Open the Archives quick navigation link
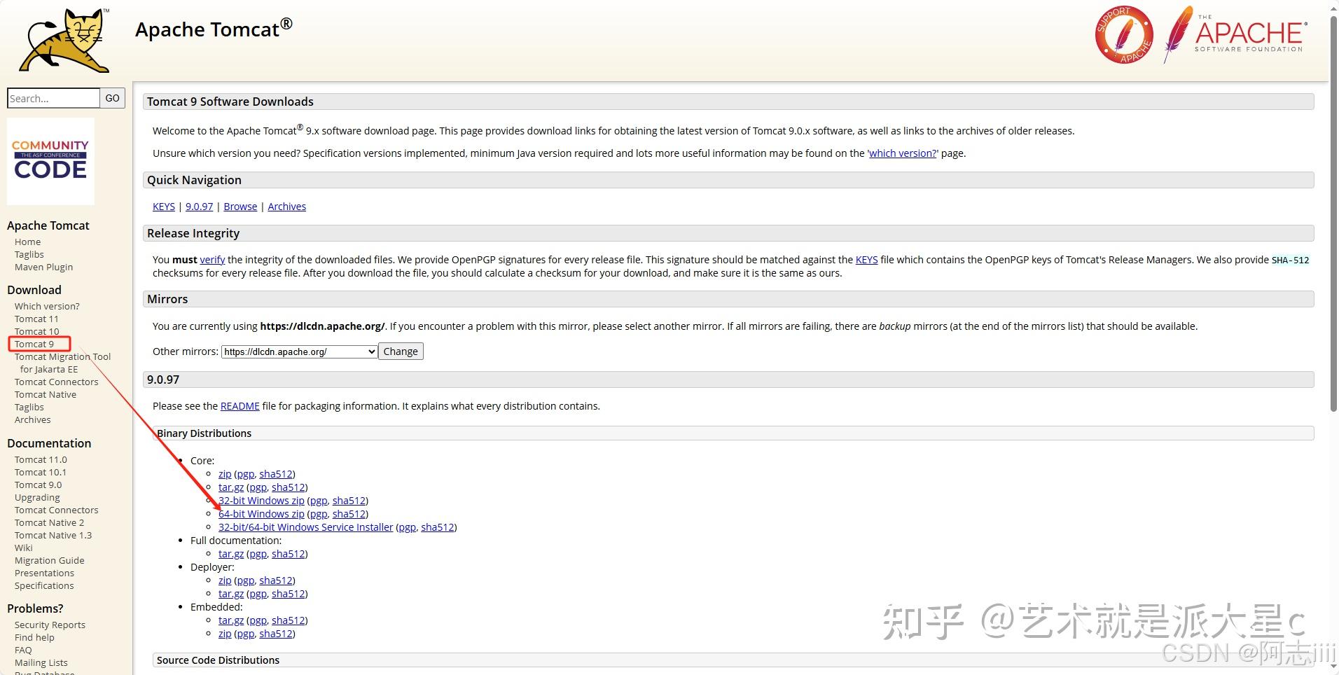This screenshot has width=1339, height=675. pyautogui.click(x=287, y=207)
